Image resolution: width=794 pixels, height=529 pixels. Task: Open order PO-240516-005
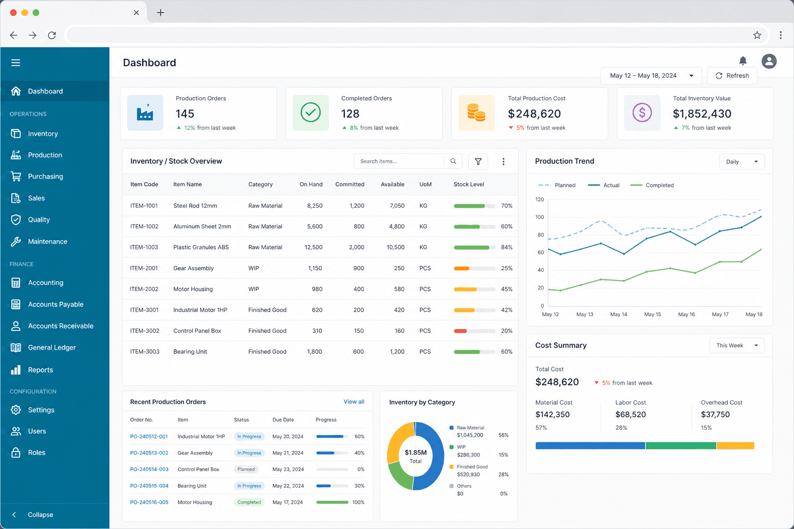point(149,502)
